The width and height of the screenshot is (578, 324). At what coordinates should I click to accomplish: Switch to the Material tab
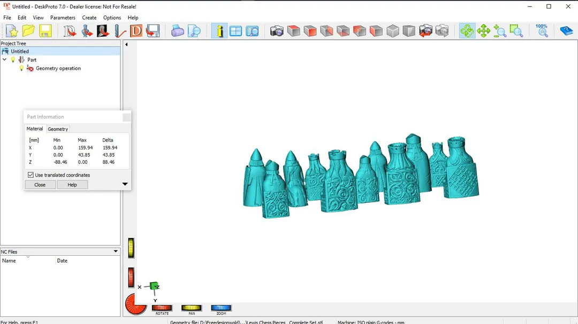point(35,129)
